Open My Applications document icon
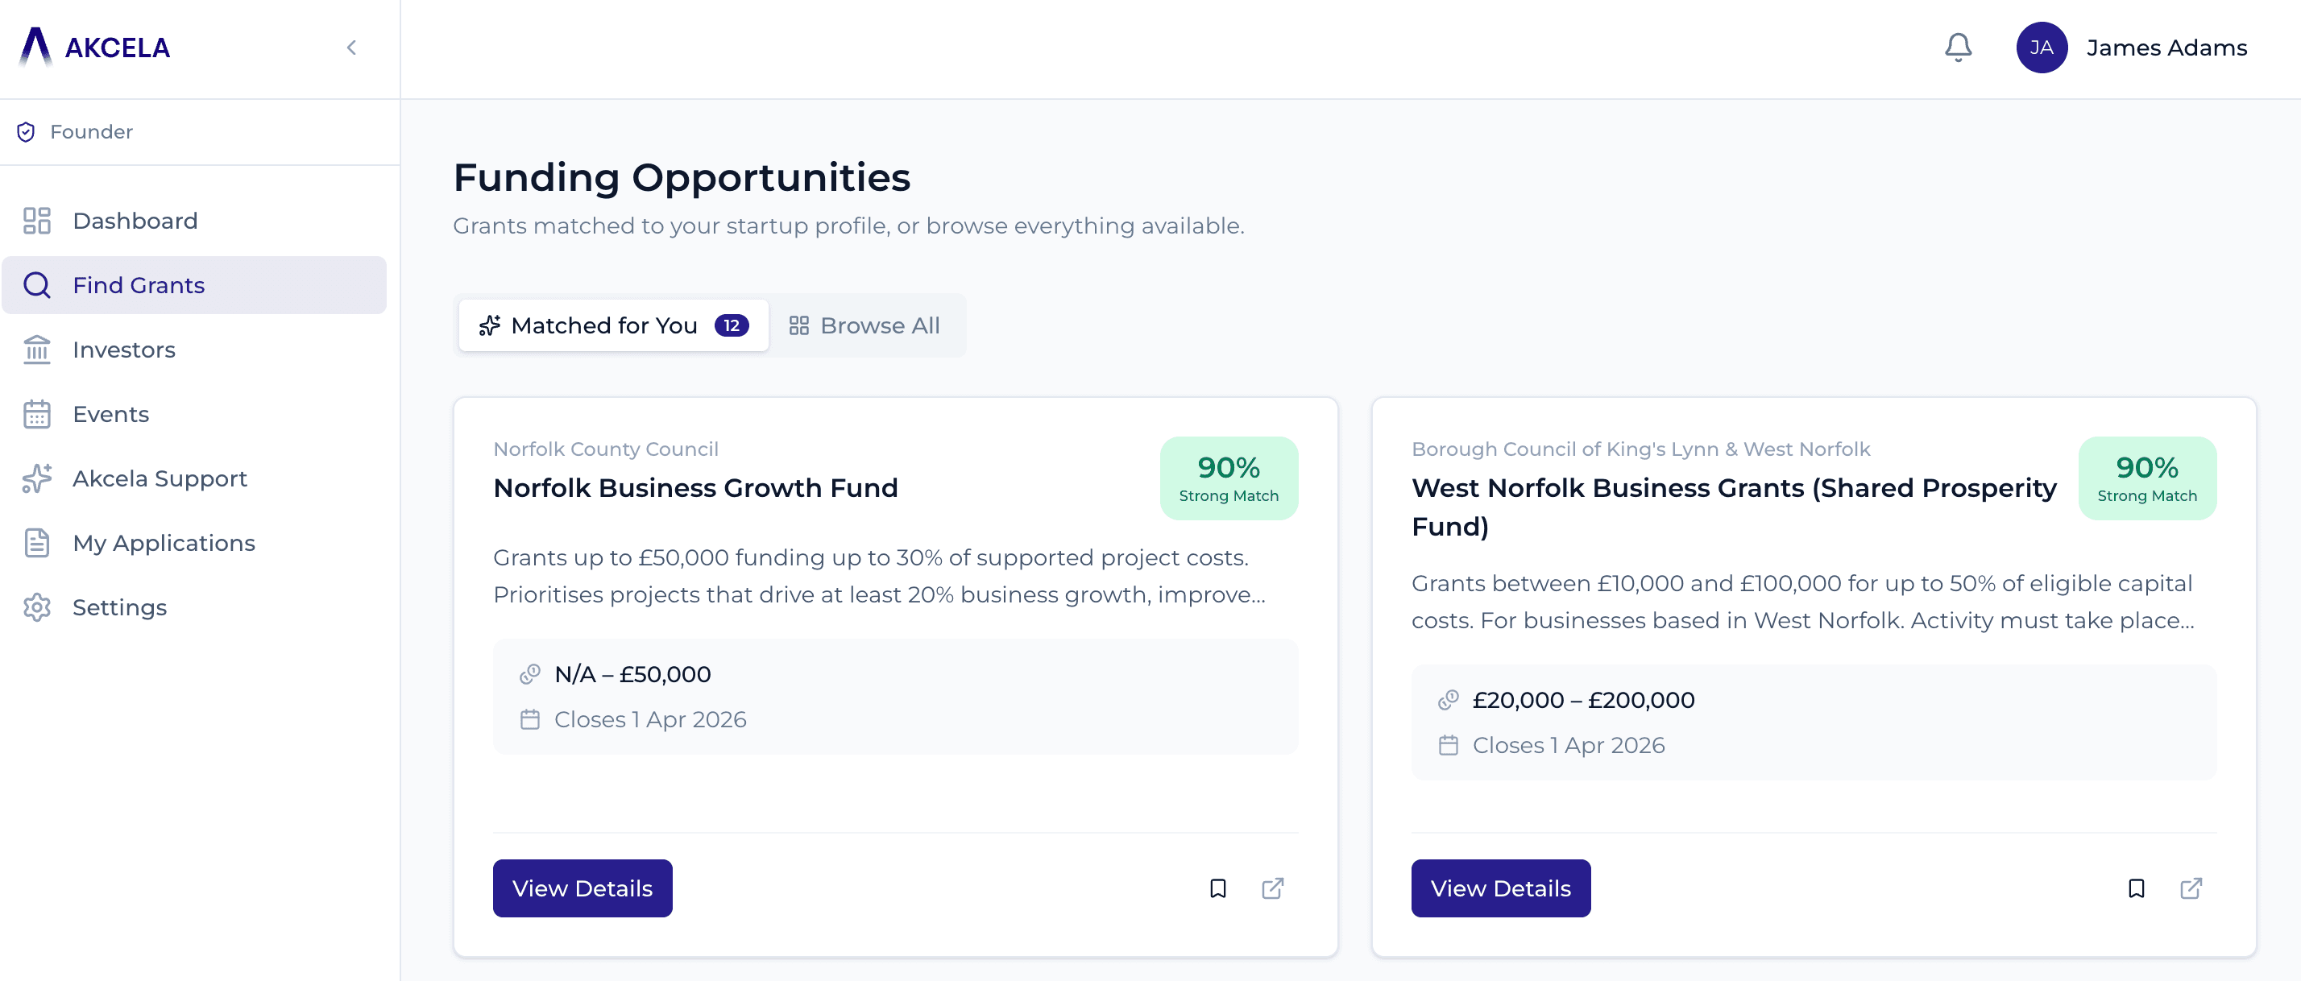The height and width of the screenshot is (981, 2301). 36,543
